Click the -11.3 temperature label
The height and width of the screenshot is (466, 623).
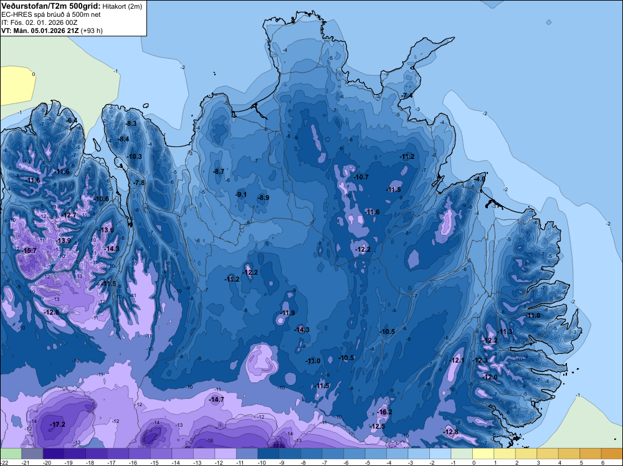505,331
